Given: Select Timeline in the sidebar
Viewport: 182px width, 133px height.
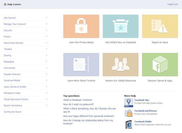Looking at the screenshot, I should [x=8, y=49].
